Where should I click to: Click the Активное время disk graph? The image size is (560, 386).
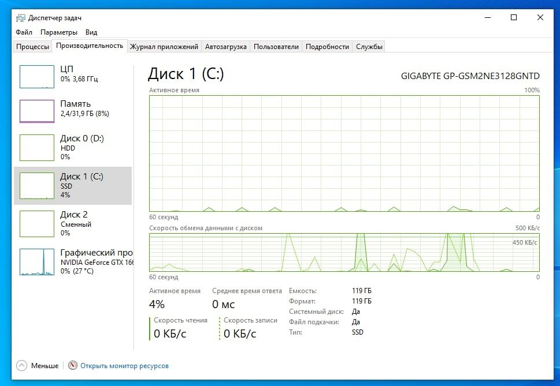click(344, 153)
